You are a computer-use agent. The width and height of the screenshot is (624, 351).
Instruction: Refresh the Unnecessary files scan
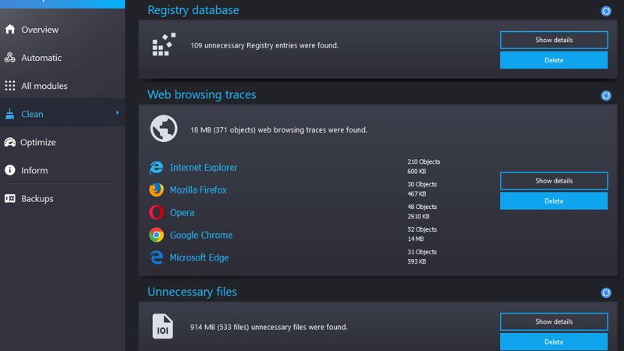coord(606,293)
